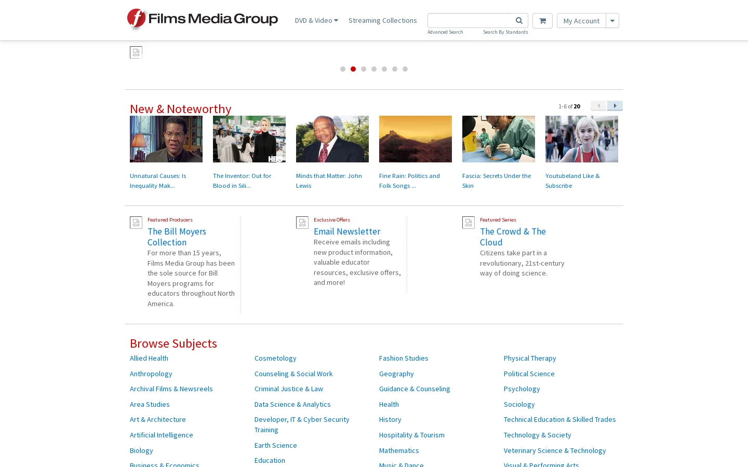Image resolution: width=748 pixels, height=467 pixels.
Task: Open Search By Standards link
Action: [x=505, y=32]
